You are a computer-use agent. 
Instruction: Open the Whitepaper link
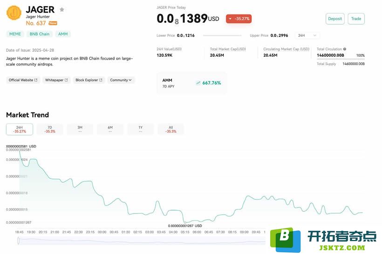56,80
